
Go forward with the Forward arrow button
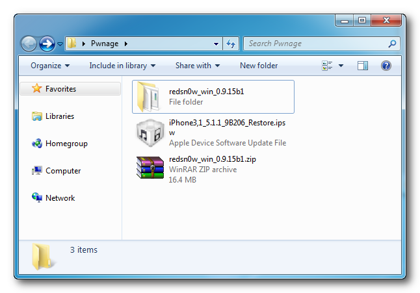click(47, 44)
